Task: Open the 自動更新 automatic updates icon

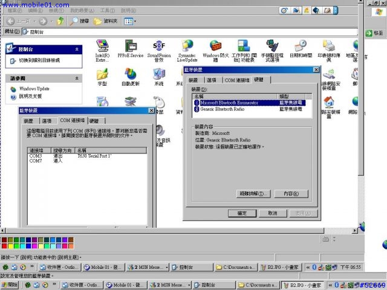Action: [x=131, y=77]
